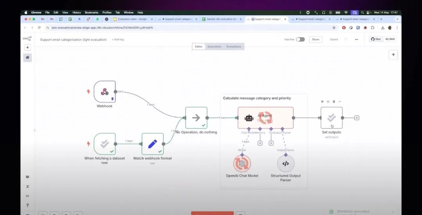Toggle the workflow Inactive switch
This screenshot has height=215, width=422.
[300, 39]
